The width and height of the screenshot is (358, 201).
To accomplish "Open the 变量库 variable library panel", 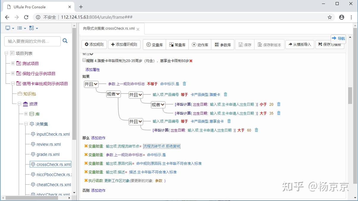I will pyautogui.click(x=154, y=45).
